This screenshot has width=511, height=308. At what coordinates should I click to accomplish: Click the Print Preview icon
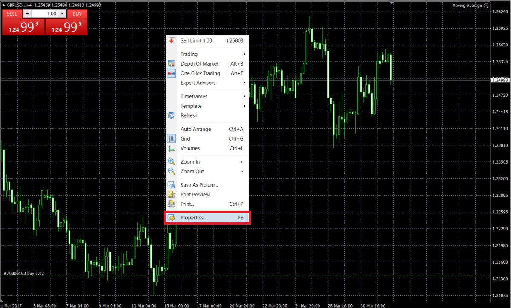point(172,194)
